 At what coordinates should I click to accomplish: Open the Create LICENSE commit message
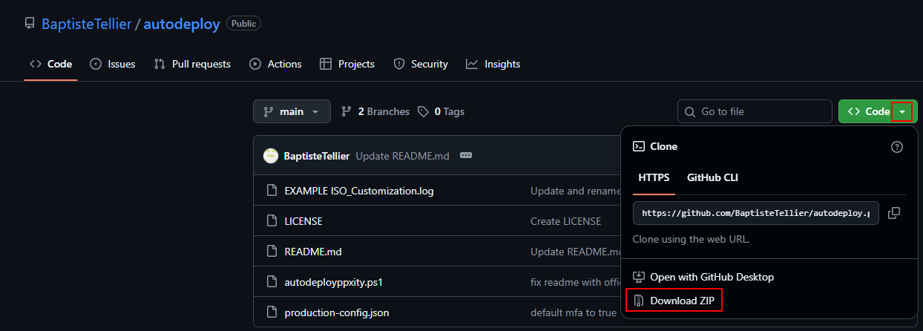[565, 221]
